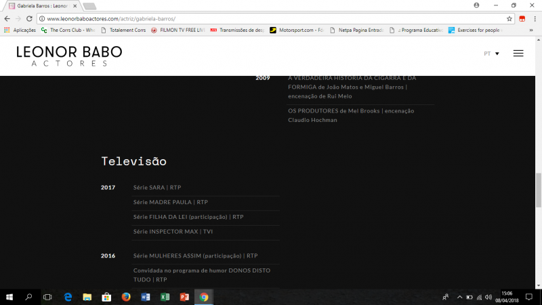542x305 pixels.
Task: Open the Transmissões de desporto bookmark
Action: pyautogui.click(x=237, y=30)
